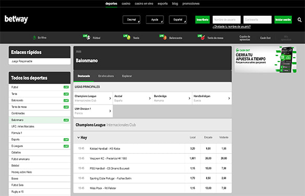305x196 pixels.
Task: Select Combinadas in sports list
Action: pos(40,113)
